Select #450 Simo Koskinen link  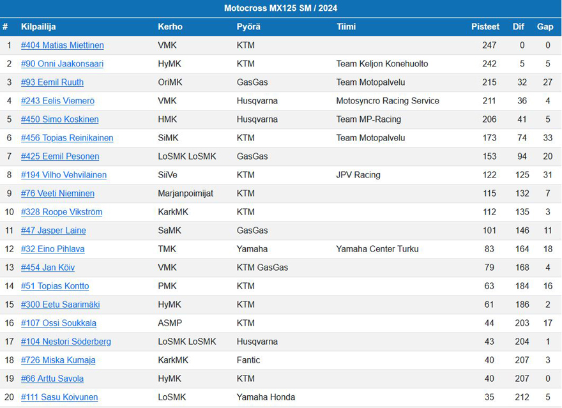click(59, 119)
